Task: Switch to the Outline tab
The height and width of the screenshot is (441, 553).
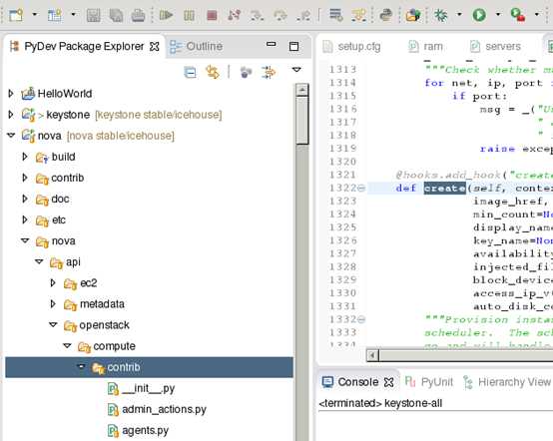Action: pyautogui.click(x=197, y=47)
